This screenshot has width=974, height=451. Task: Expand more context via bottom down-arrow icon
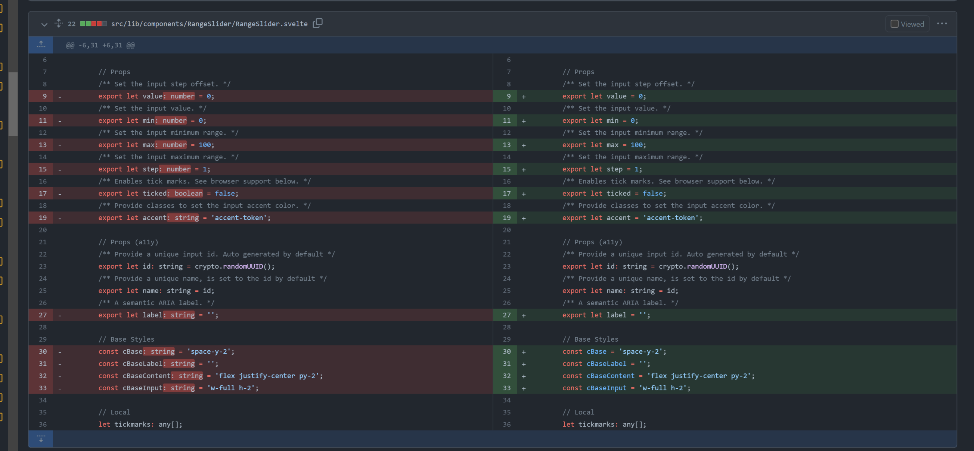coord(41,439)
